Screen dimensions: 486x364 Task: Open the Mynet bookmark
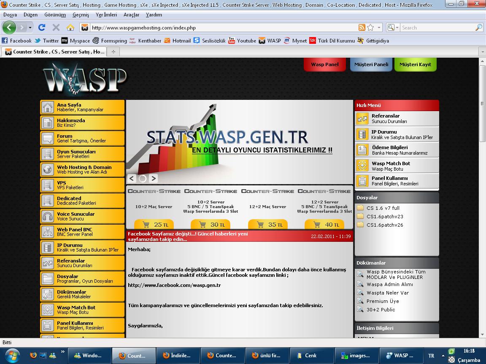pyautogui.click(x=295, y=40)
